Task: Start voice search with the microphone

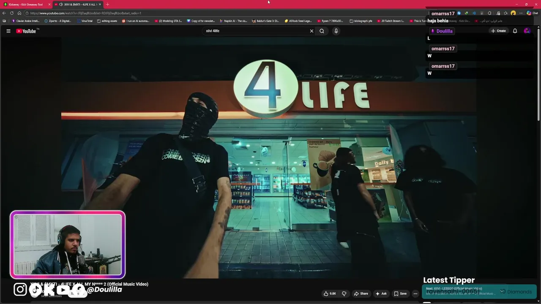Action: pyautogui.click(x=336, y=31)
